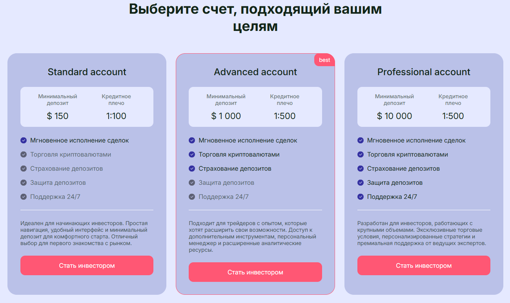Image resolution: width=510 pixels, height=303 pixels.
Task: Click the best badge on Advanced account
Action: [324, 60]
